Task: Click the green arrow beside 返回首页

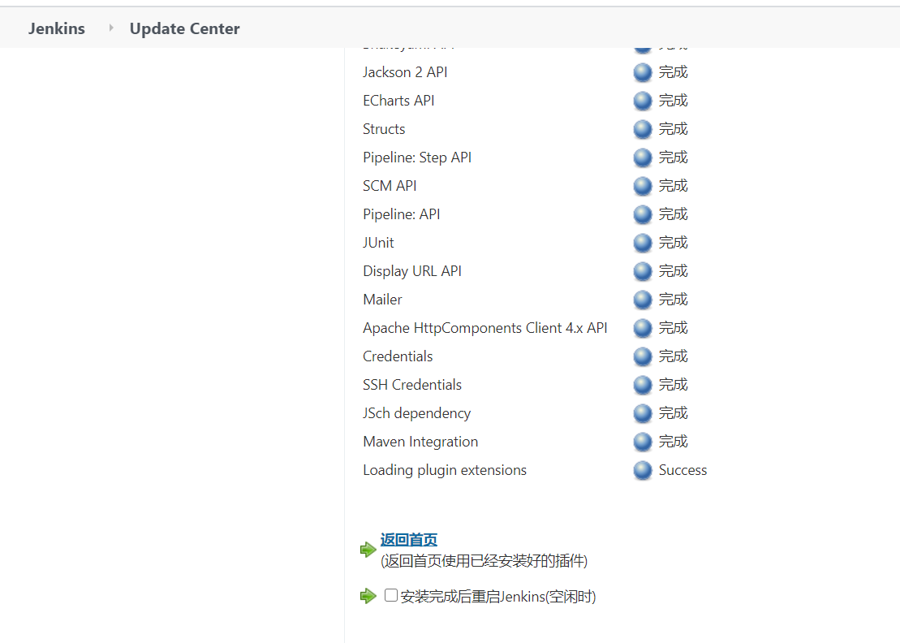Action: tap(368, 549)
